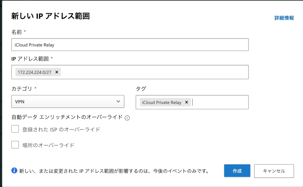Open the 詳細情報 link
The image size is (303, 187).
284,18
